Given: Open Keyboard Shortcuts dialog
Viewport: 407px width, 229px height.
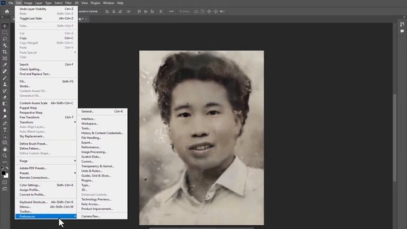Looking at the screenshot, I should pyautogui.click(x=46, y=202).
